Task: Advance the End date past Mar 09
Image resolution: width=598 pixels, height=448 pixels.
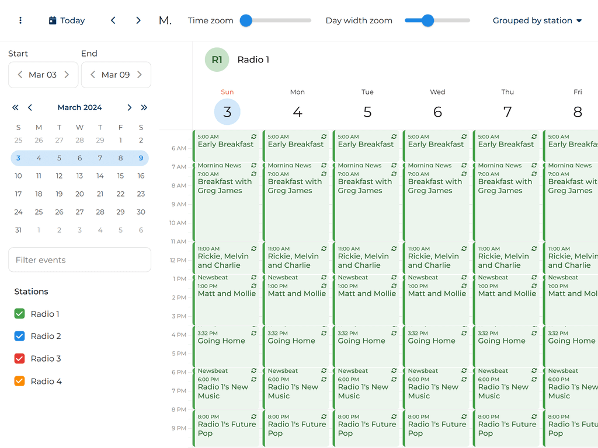Action: coord(140,75)
